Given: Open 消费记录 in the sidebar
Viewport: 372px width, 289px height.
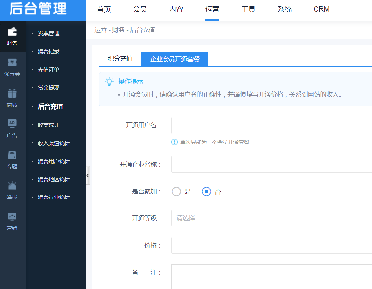Looking at the screenshot, I should tap(49, 51).
